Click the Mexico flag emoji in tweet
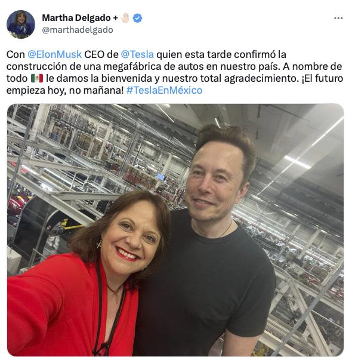 coord(37,78)
